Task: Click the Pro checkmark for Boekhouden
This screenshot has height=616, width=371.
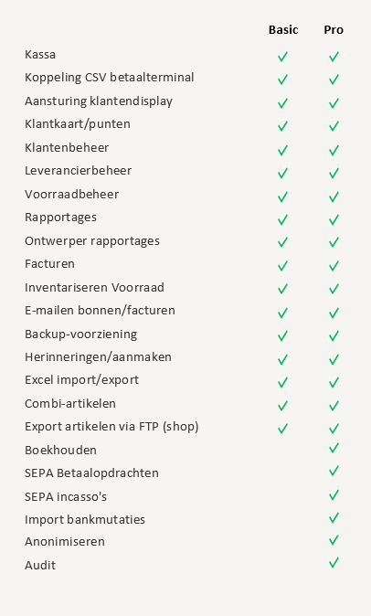Action: coord(334,448)
